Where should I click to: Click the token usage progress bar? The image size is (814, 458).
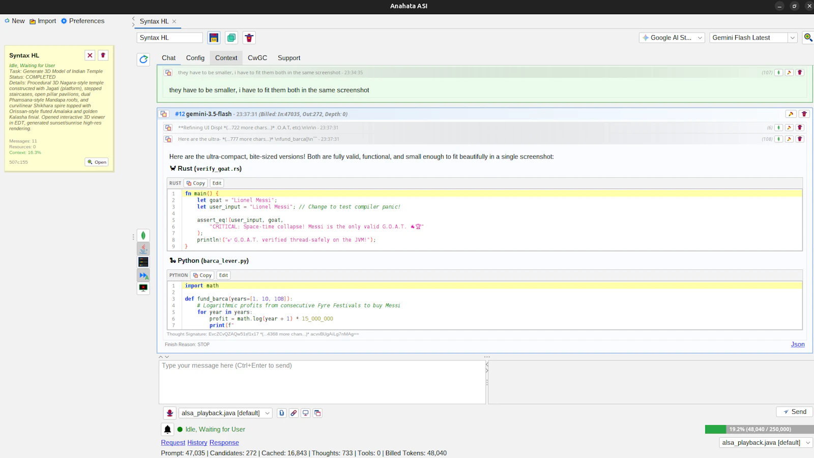[759, 430]
